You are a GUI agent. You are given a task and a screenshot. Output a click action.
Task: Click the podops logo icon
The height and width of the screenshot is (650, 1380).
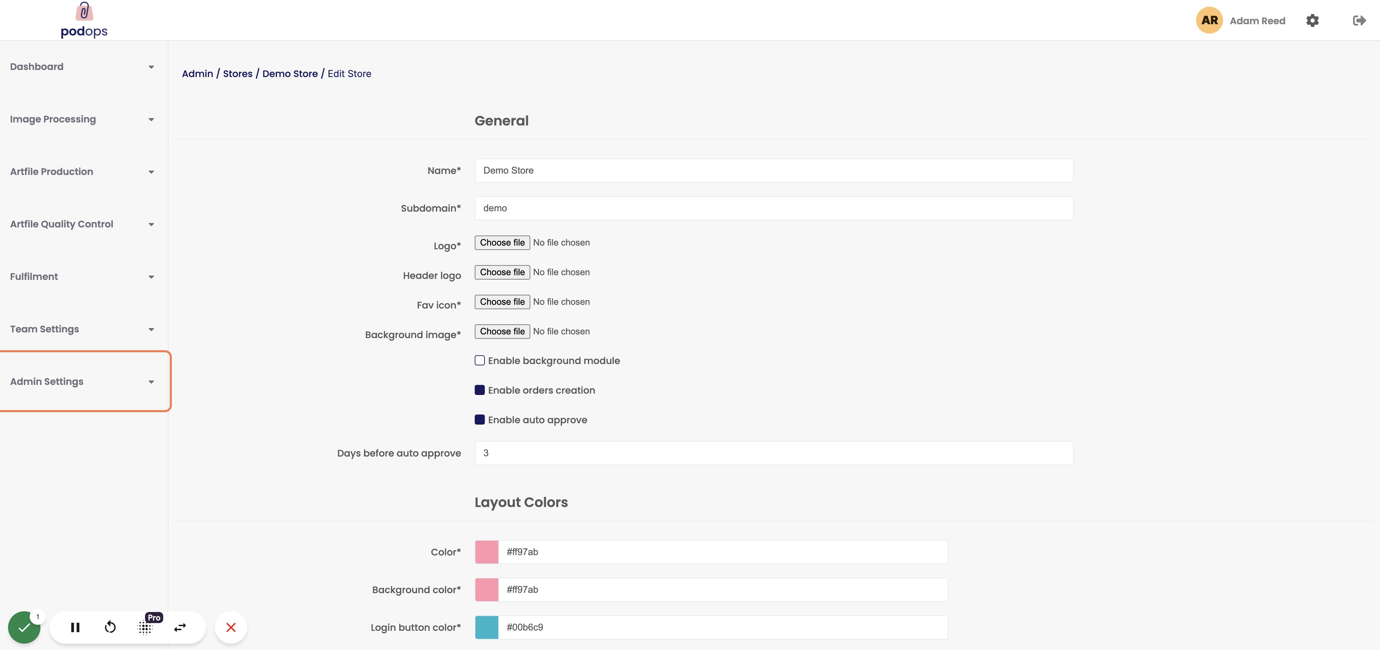pos(84,20)
